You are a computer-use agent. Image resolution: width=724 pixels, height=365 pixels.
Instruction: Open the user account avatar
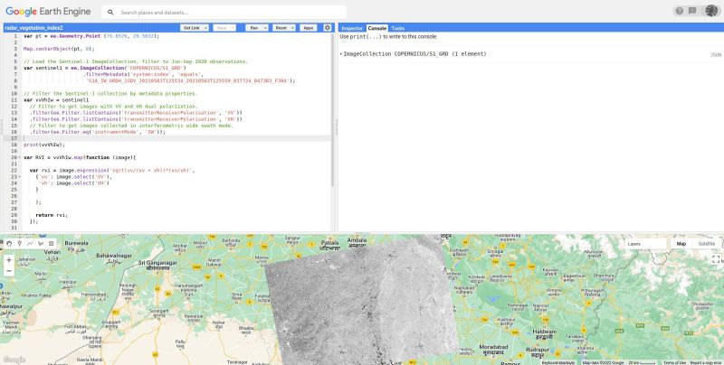(x=711, y=11)
